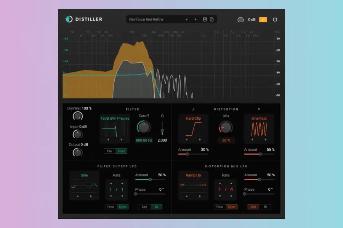The height and width of the screenshot is (228, 343).
Task: Click the Hard Clip Amount slider handle
Action: [x=187, y=154]
